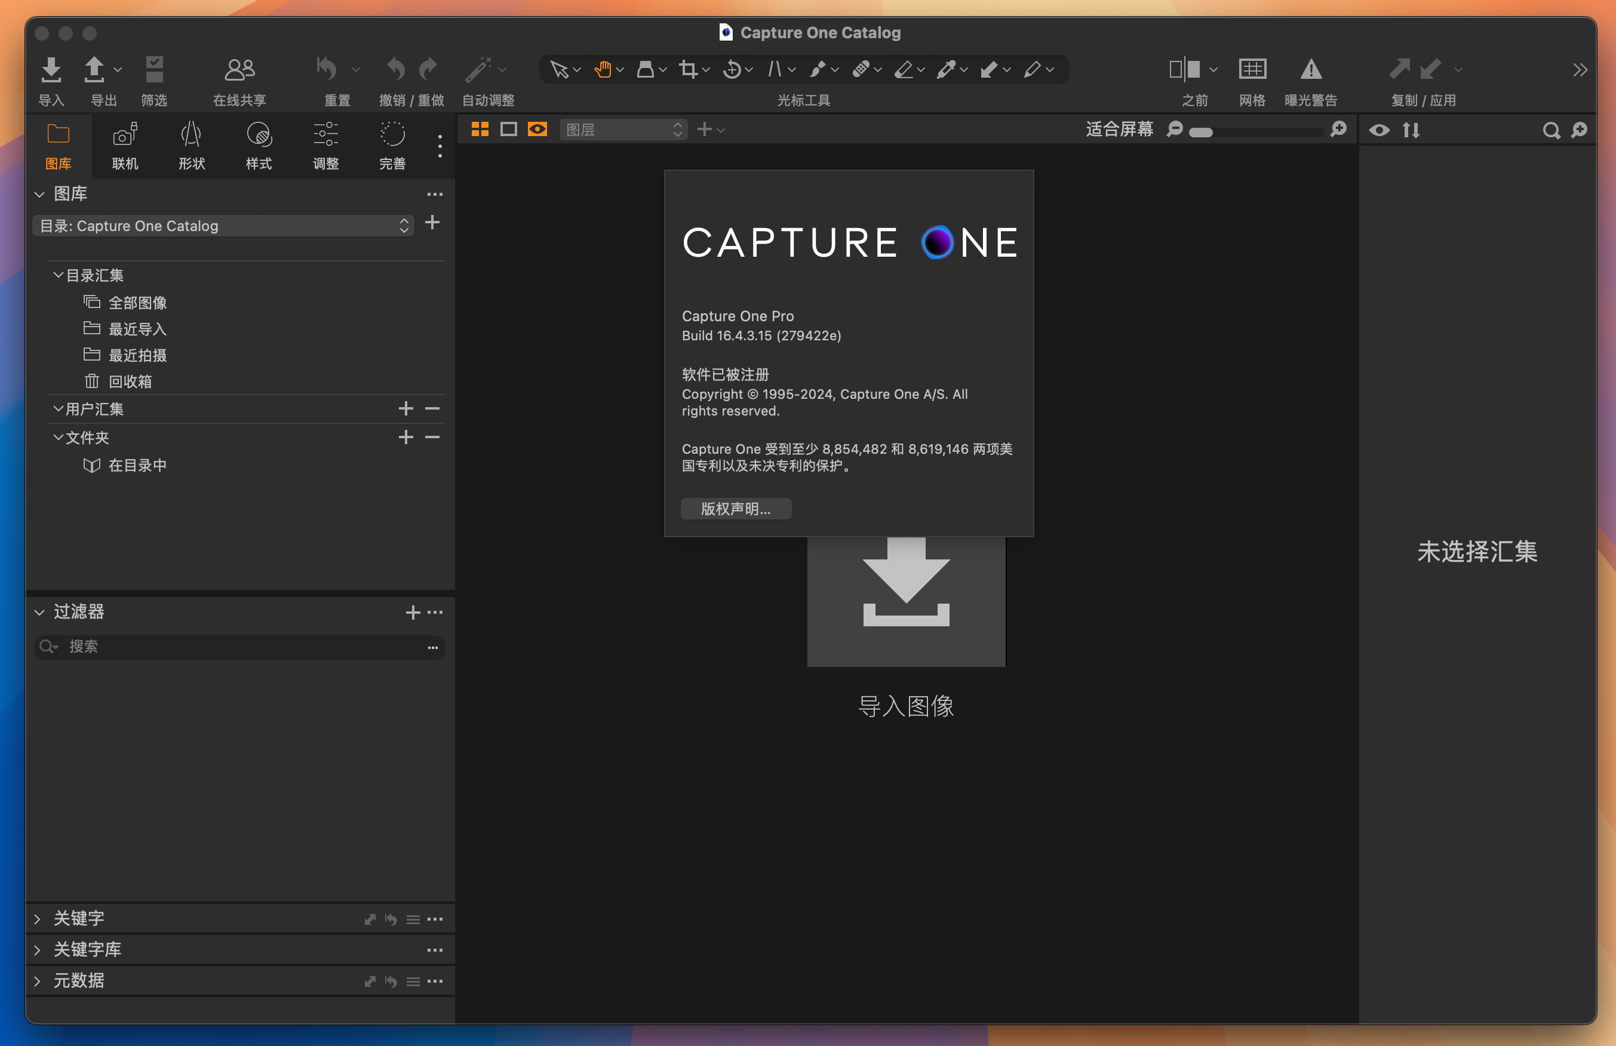The width and height of the screenshot is (1616, 1046).
Task: Switch to the Tether (联机) tab
Action: coord(125,146)
